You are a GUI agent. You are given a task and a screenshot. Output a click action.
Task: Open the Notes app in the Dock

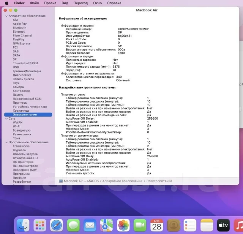click(207, 225)
